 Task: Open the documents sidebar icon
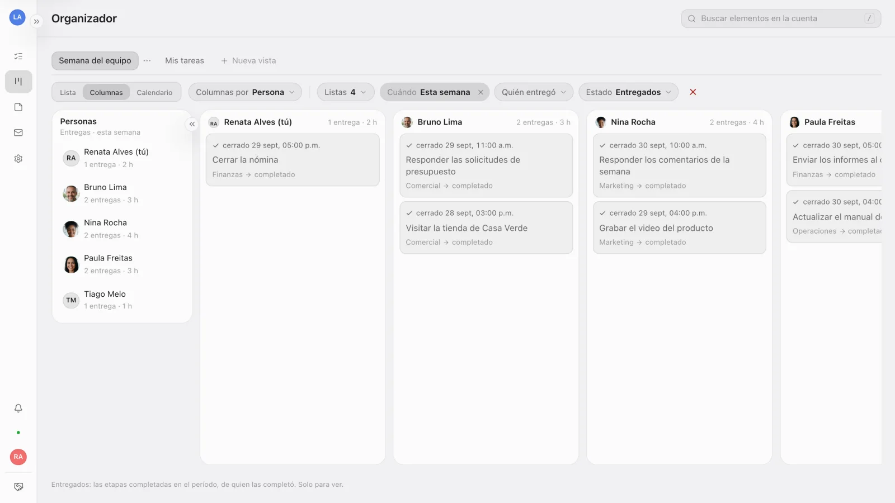(x=18, y=107)
